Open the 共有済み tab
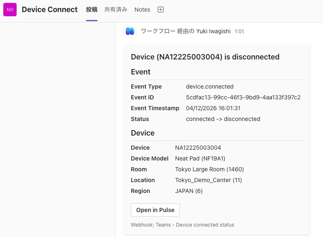This screenshot has height=237, width=323. [x=116, y=10]
